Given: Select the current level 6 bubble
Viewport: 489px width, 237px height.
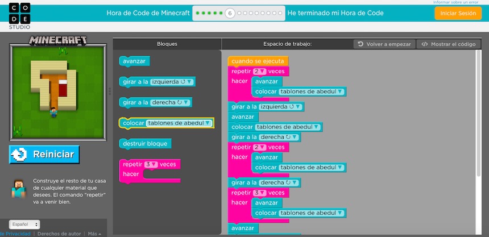Looking at the screenshot, I should pos(230,13).
